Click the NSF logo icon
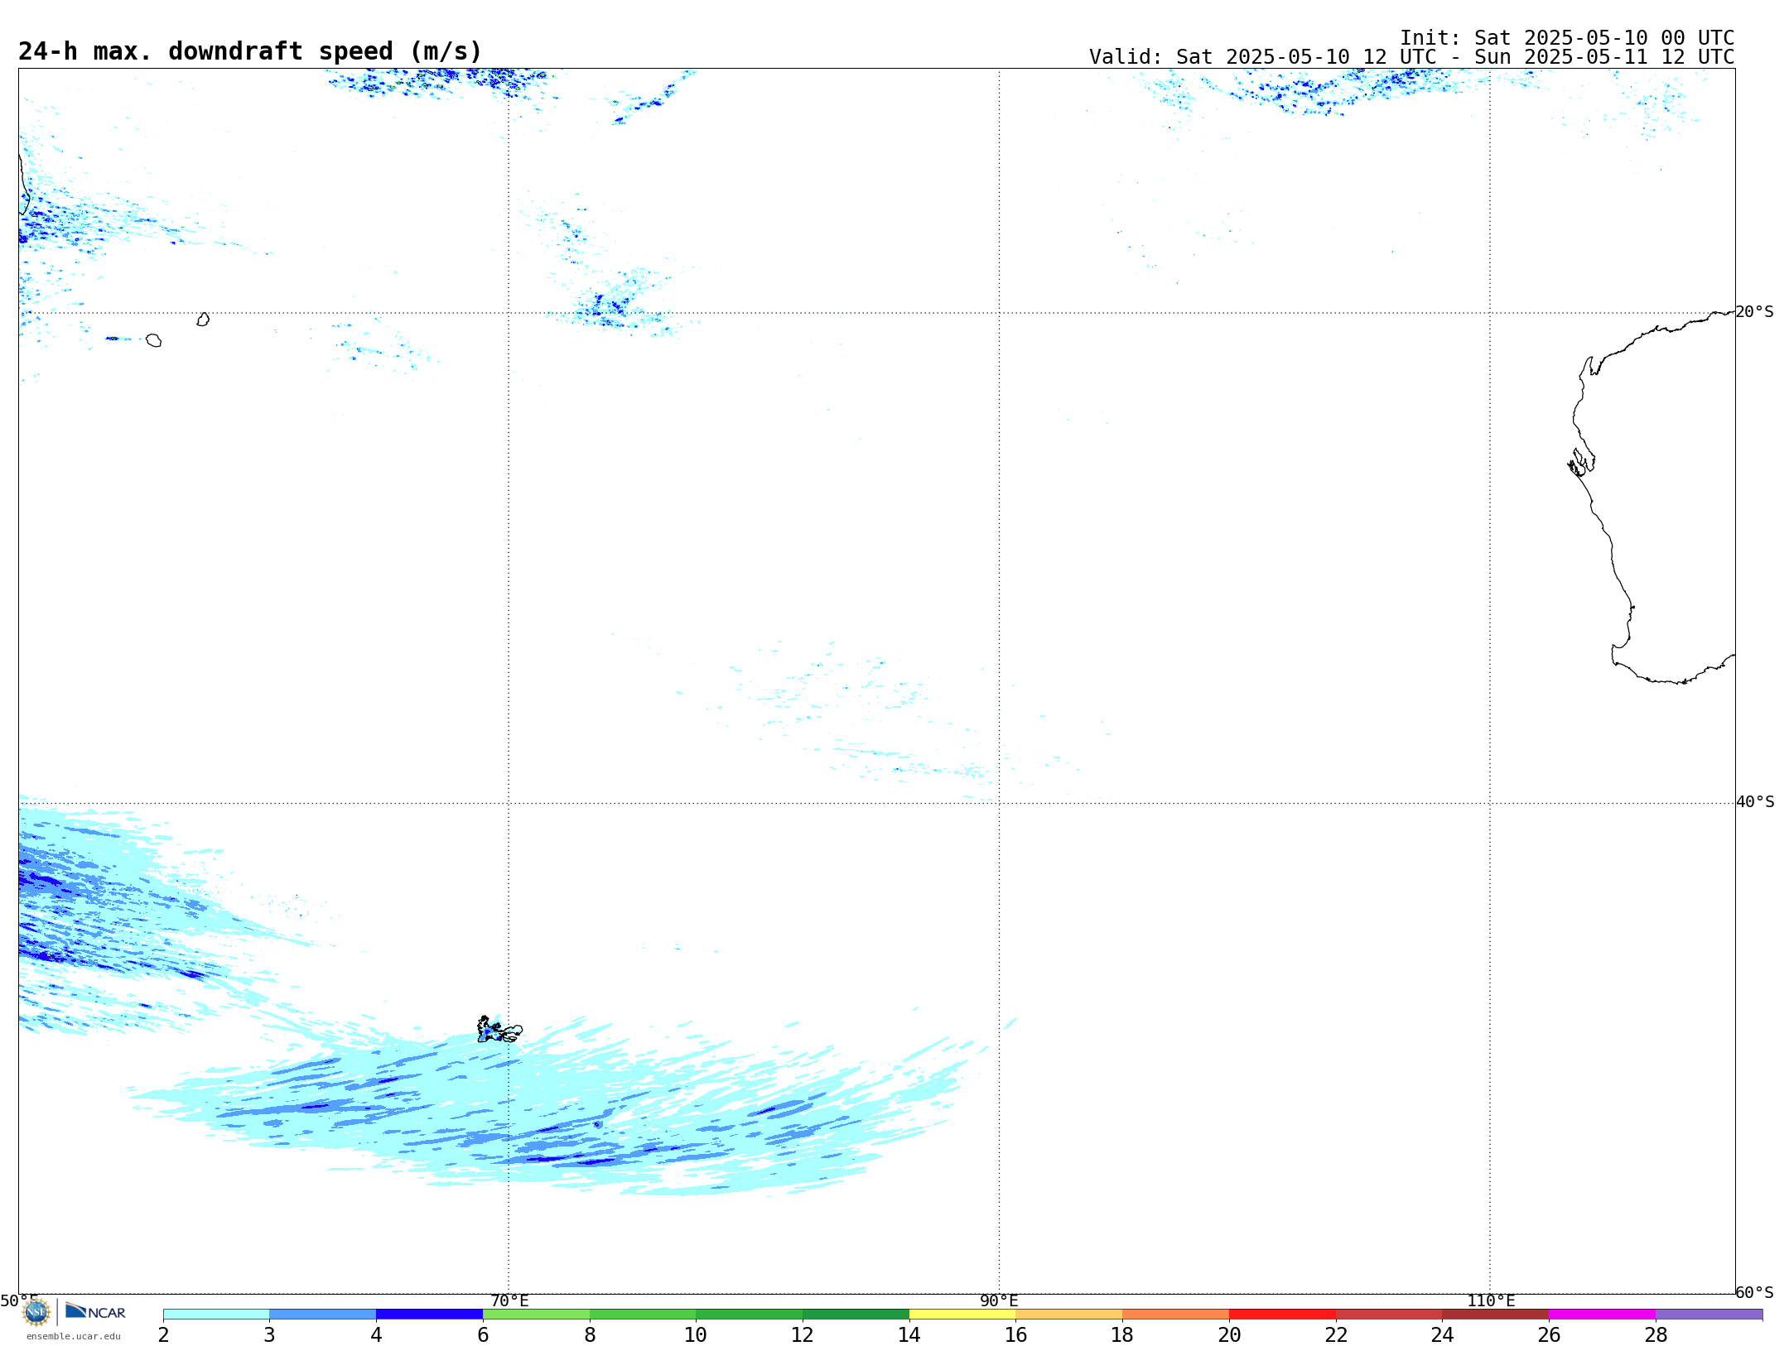 click(36, 1312)
